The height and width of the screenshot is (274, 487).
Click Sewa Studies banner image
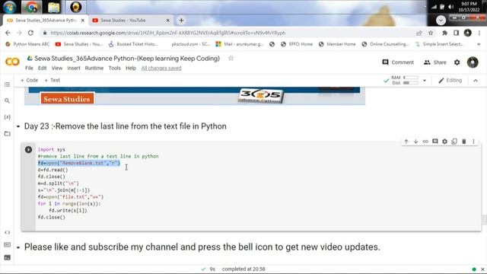[x=195, y=96]
